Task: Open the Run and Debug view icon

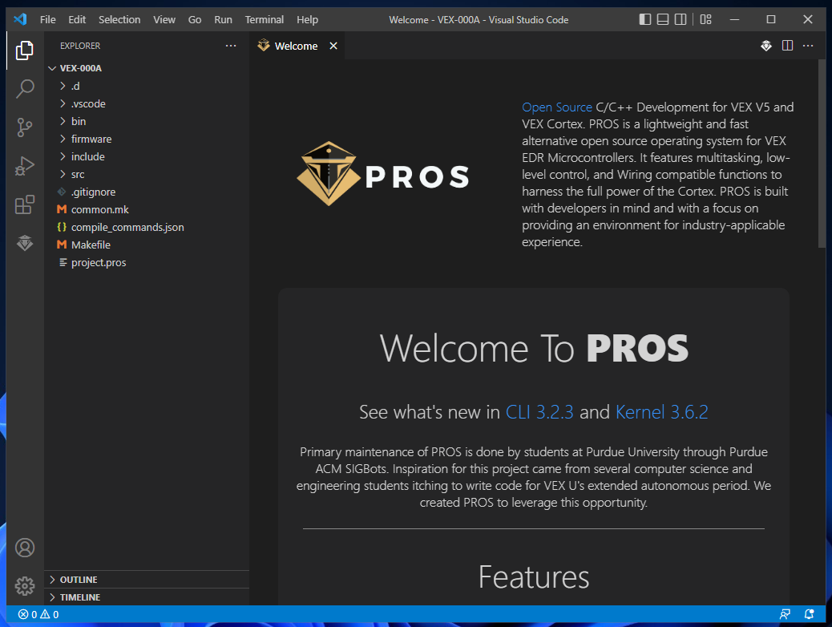Action: (x=24, y=166)
